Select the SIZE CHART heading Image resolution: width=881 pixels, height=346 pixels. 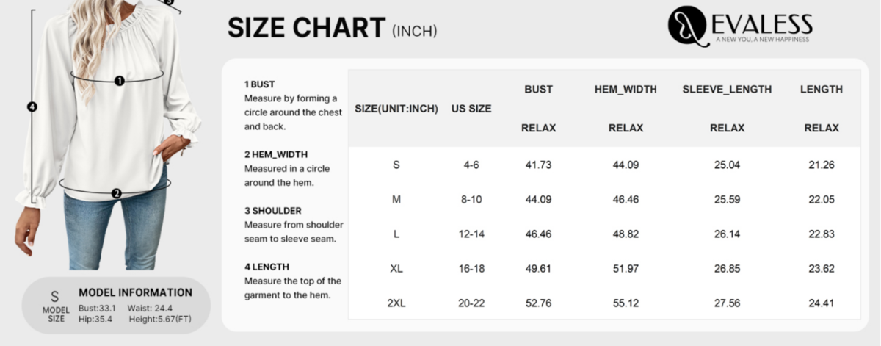306,28
